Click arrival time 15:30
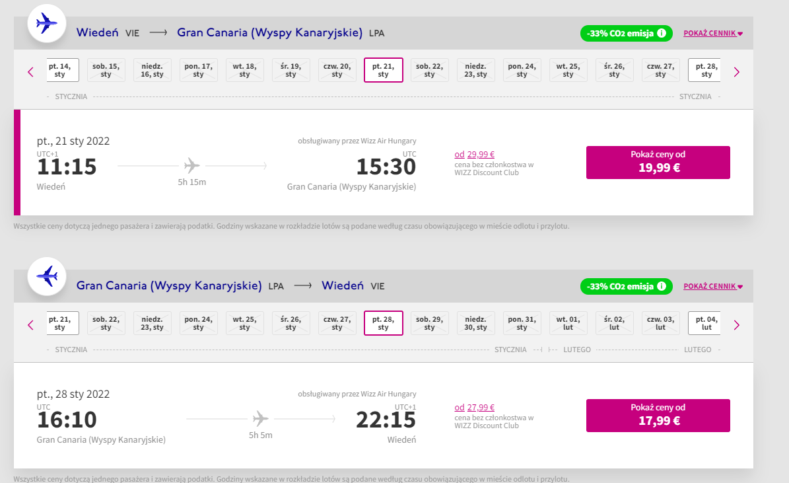The image size is (789, 483). pyautogui.click(x=386, y=167)
